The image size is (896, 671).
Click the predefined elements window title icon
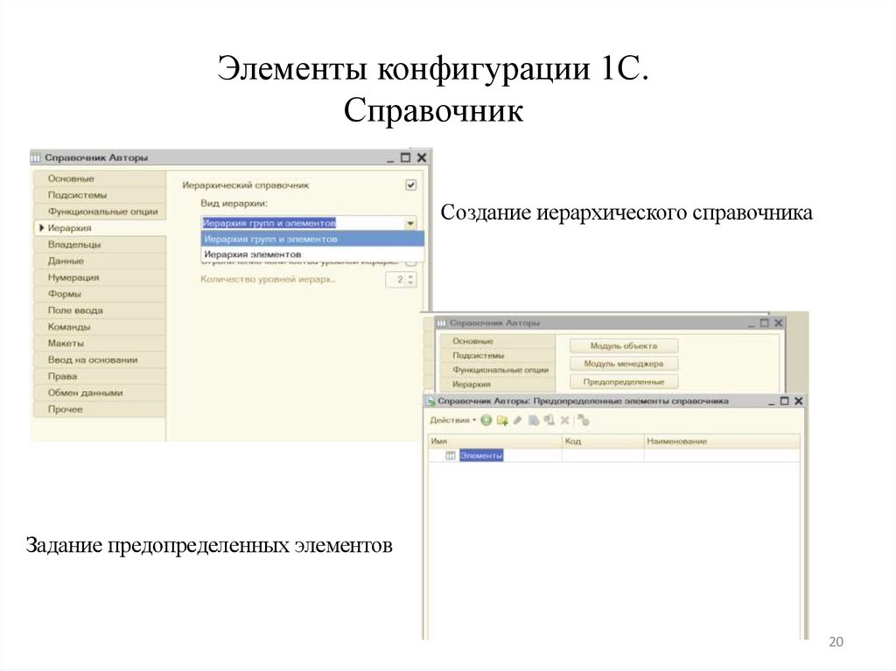click(x=430, y=402)
